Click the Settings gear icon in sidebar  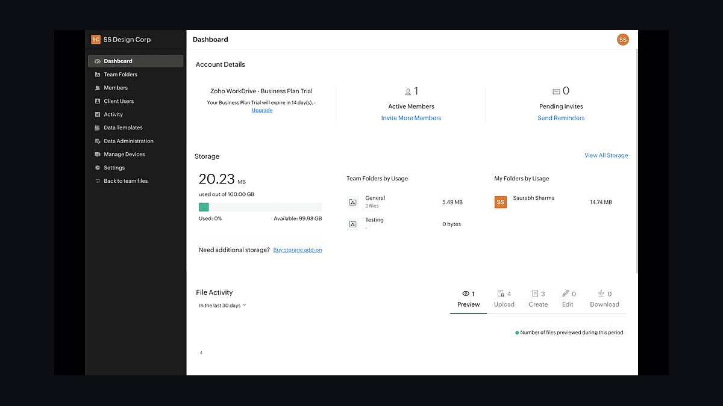pos(98,168)
